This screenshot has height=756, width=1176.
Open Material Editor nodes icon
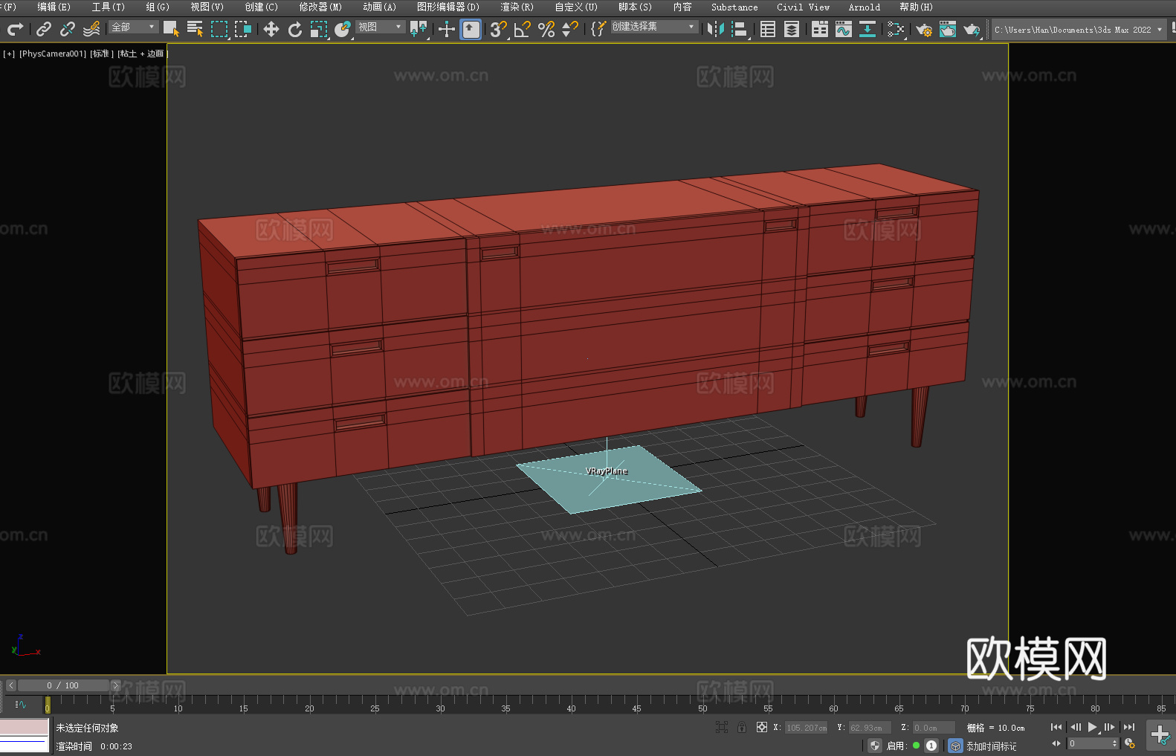pyautogui.click(x=896, y=29)
